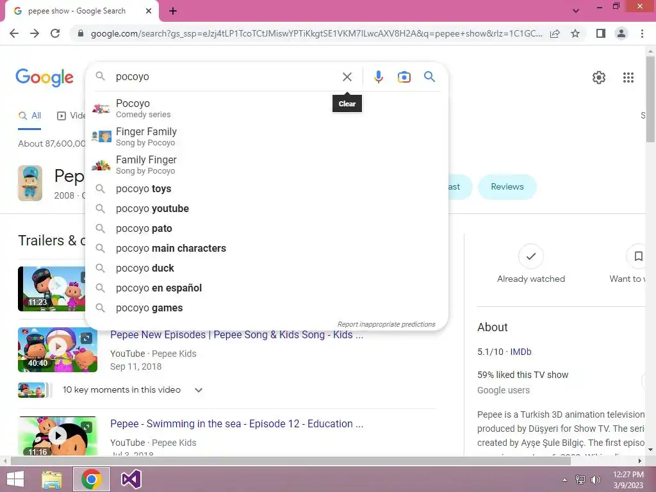
Task: Choose Pocoyo Comedy series suggestion
Action: 266,108
